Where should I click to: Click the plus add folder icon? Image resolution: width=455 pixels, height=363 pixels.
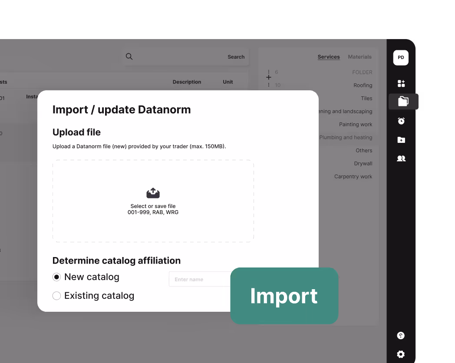click(269, 77)
